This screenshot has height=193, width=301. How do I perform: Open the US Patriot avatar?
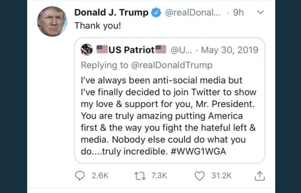(x=87, y=50)
